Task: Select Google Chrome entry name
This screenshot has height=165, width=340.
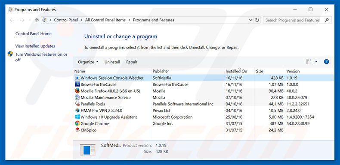Action: [95, 123]
